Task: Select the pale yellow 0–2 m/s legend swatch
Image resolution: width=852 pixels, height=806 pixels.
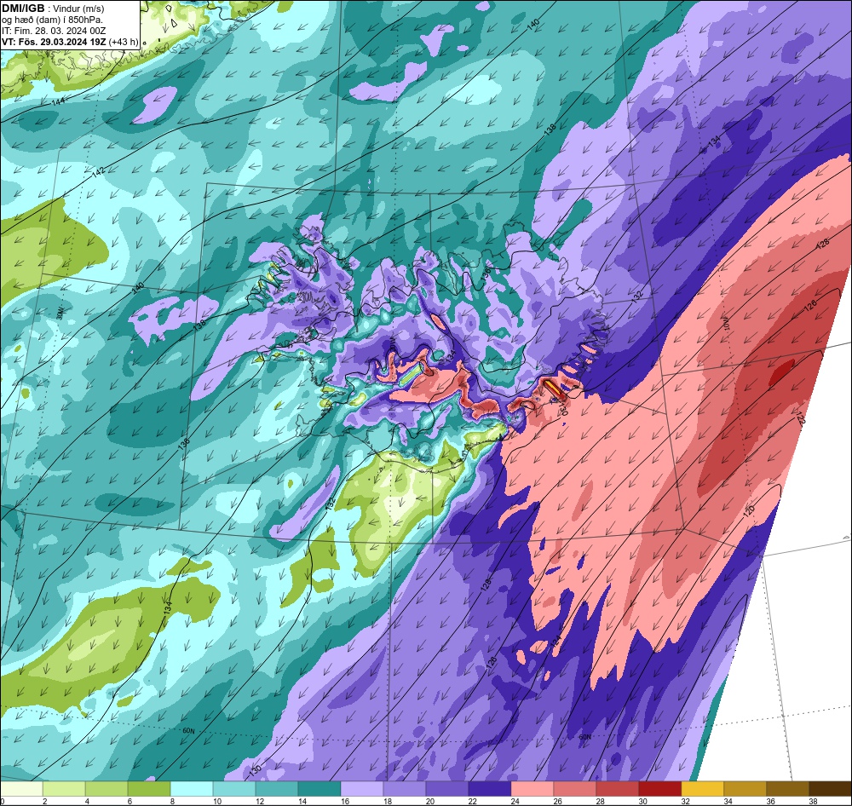Action: click(22, 788)
